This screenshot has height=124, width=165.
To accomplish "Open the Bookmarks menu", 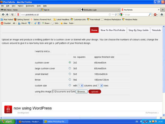I will click(30, 6).
